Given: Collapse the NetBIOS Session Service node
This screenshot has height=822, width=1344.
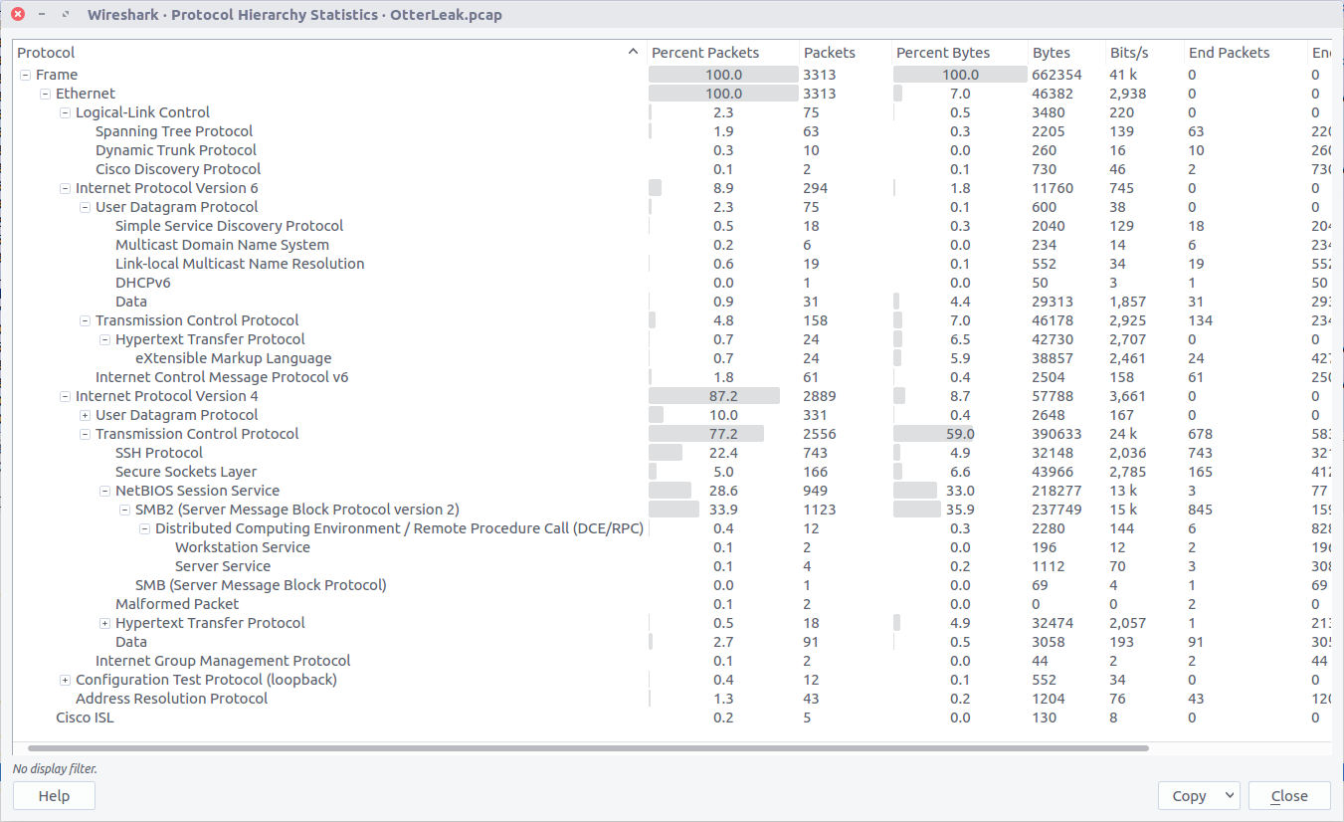Looking at the screenshot, I should click(x=104, y=491).
